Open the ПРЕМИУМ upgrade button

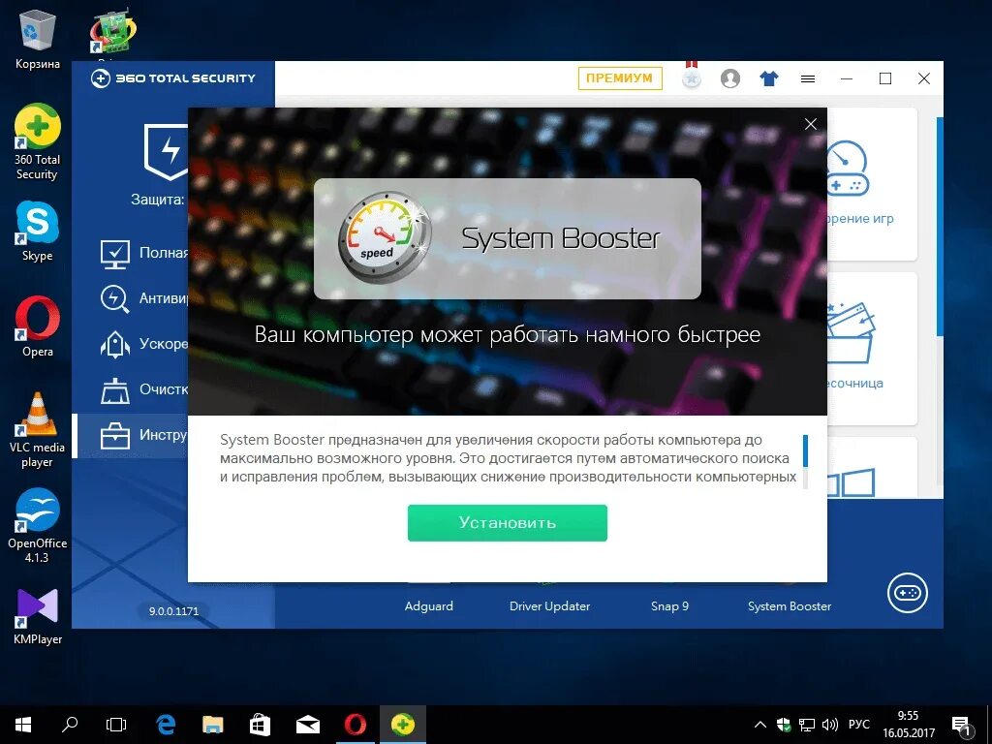(x=619, y=78)
